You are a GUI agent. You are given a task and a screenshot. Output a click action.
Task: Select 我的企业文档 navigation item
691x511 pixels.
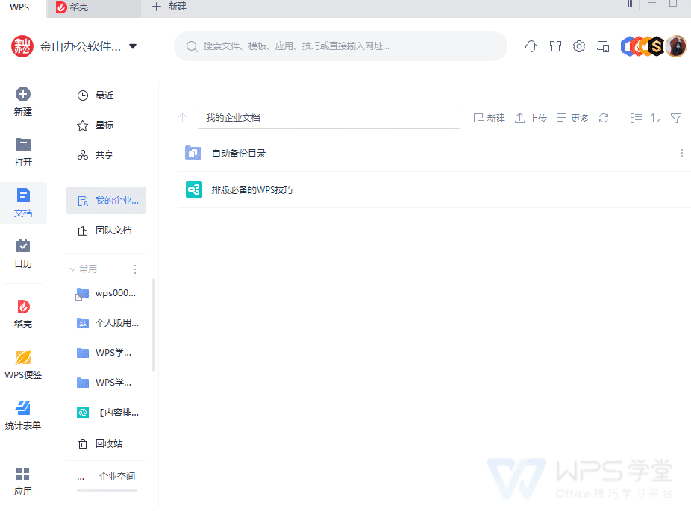click(106, 201)
